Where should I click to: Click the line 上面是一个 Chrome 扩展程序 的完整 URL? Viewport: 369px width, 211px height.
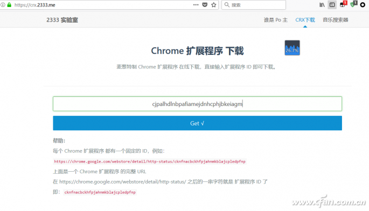tap(100, 172)
